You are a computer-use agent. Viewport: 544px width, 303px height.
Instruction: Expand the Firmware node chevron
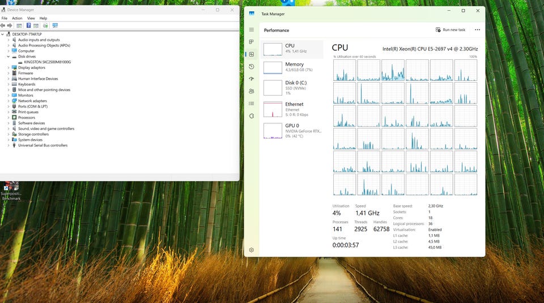[x=8, y=73]
